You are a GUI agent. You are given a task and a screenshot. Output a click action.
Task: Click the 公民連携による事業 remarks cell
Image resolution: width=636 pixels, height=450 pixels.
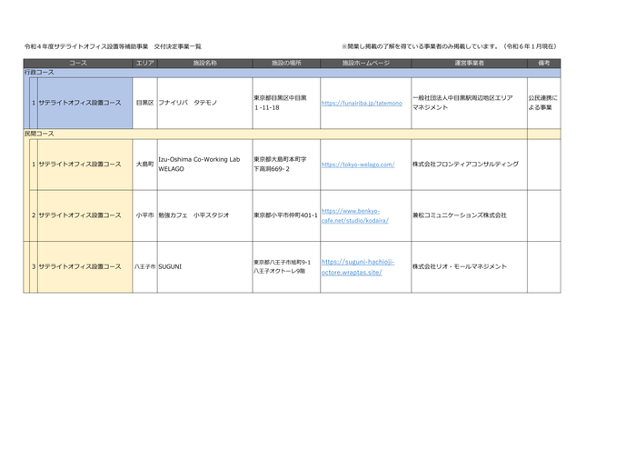click(x=544, y=103)
